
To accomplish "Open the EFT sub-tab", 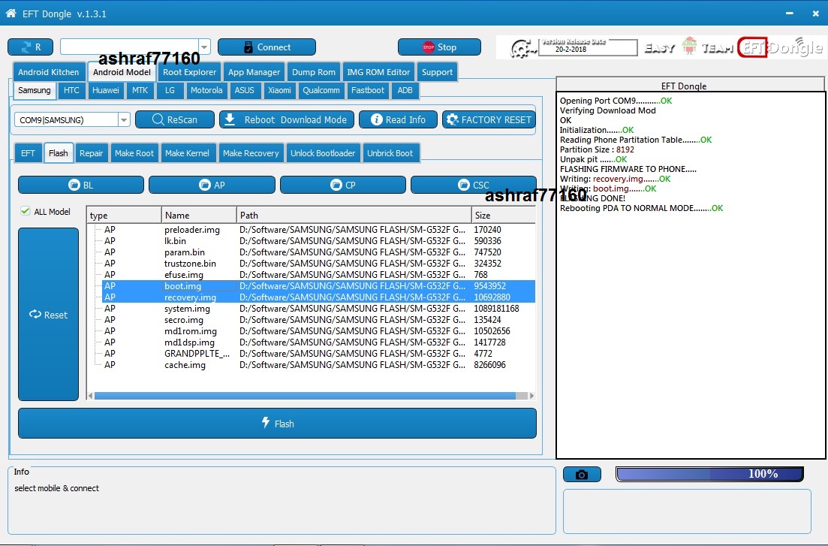I will [x=28, y=153].
